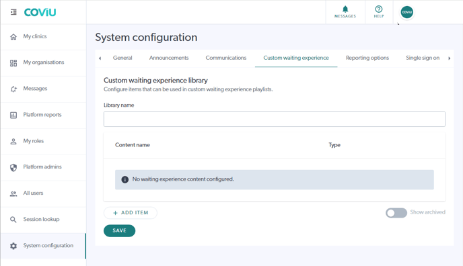
Task: Switch to the Announcements tab
Action: point(169,58)
